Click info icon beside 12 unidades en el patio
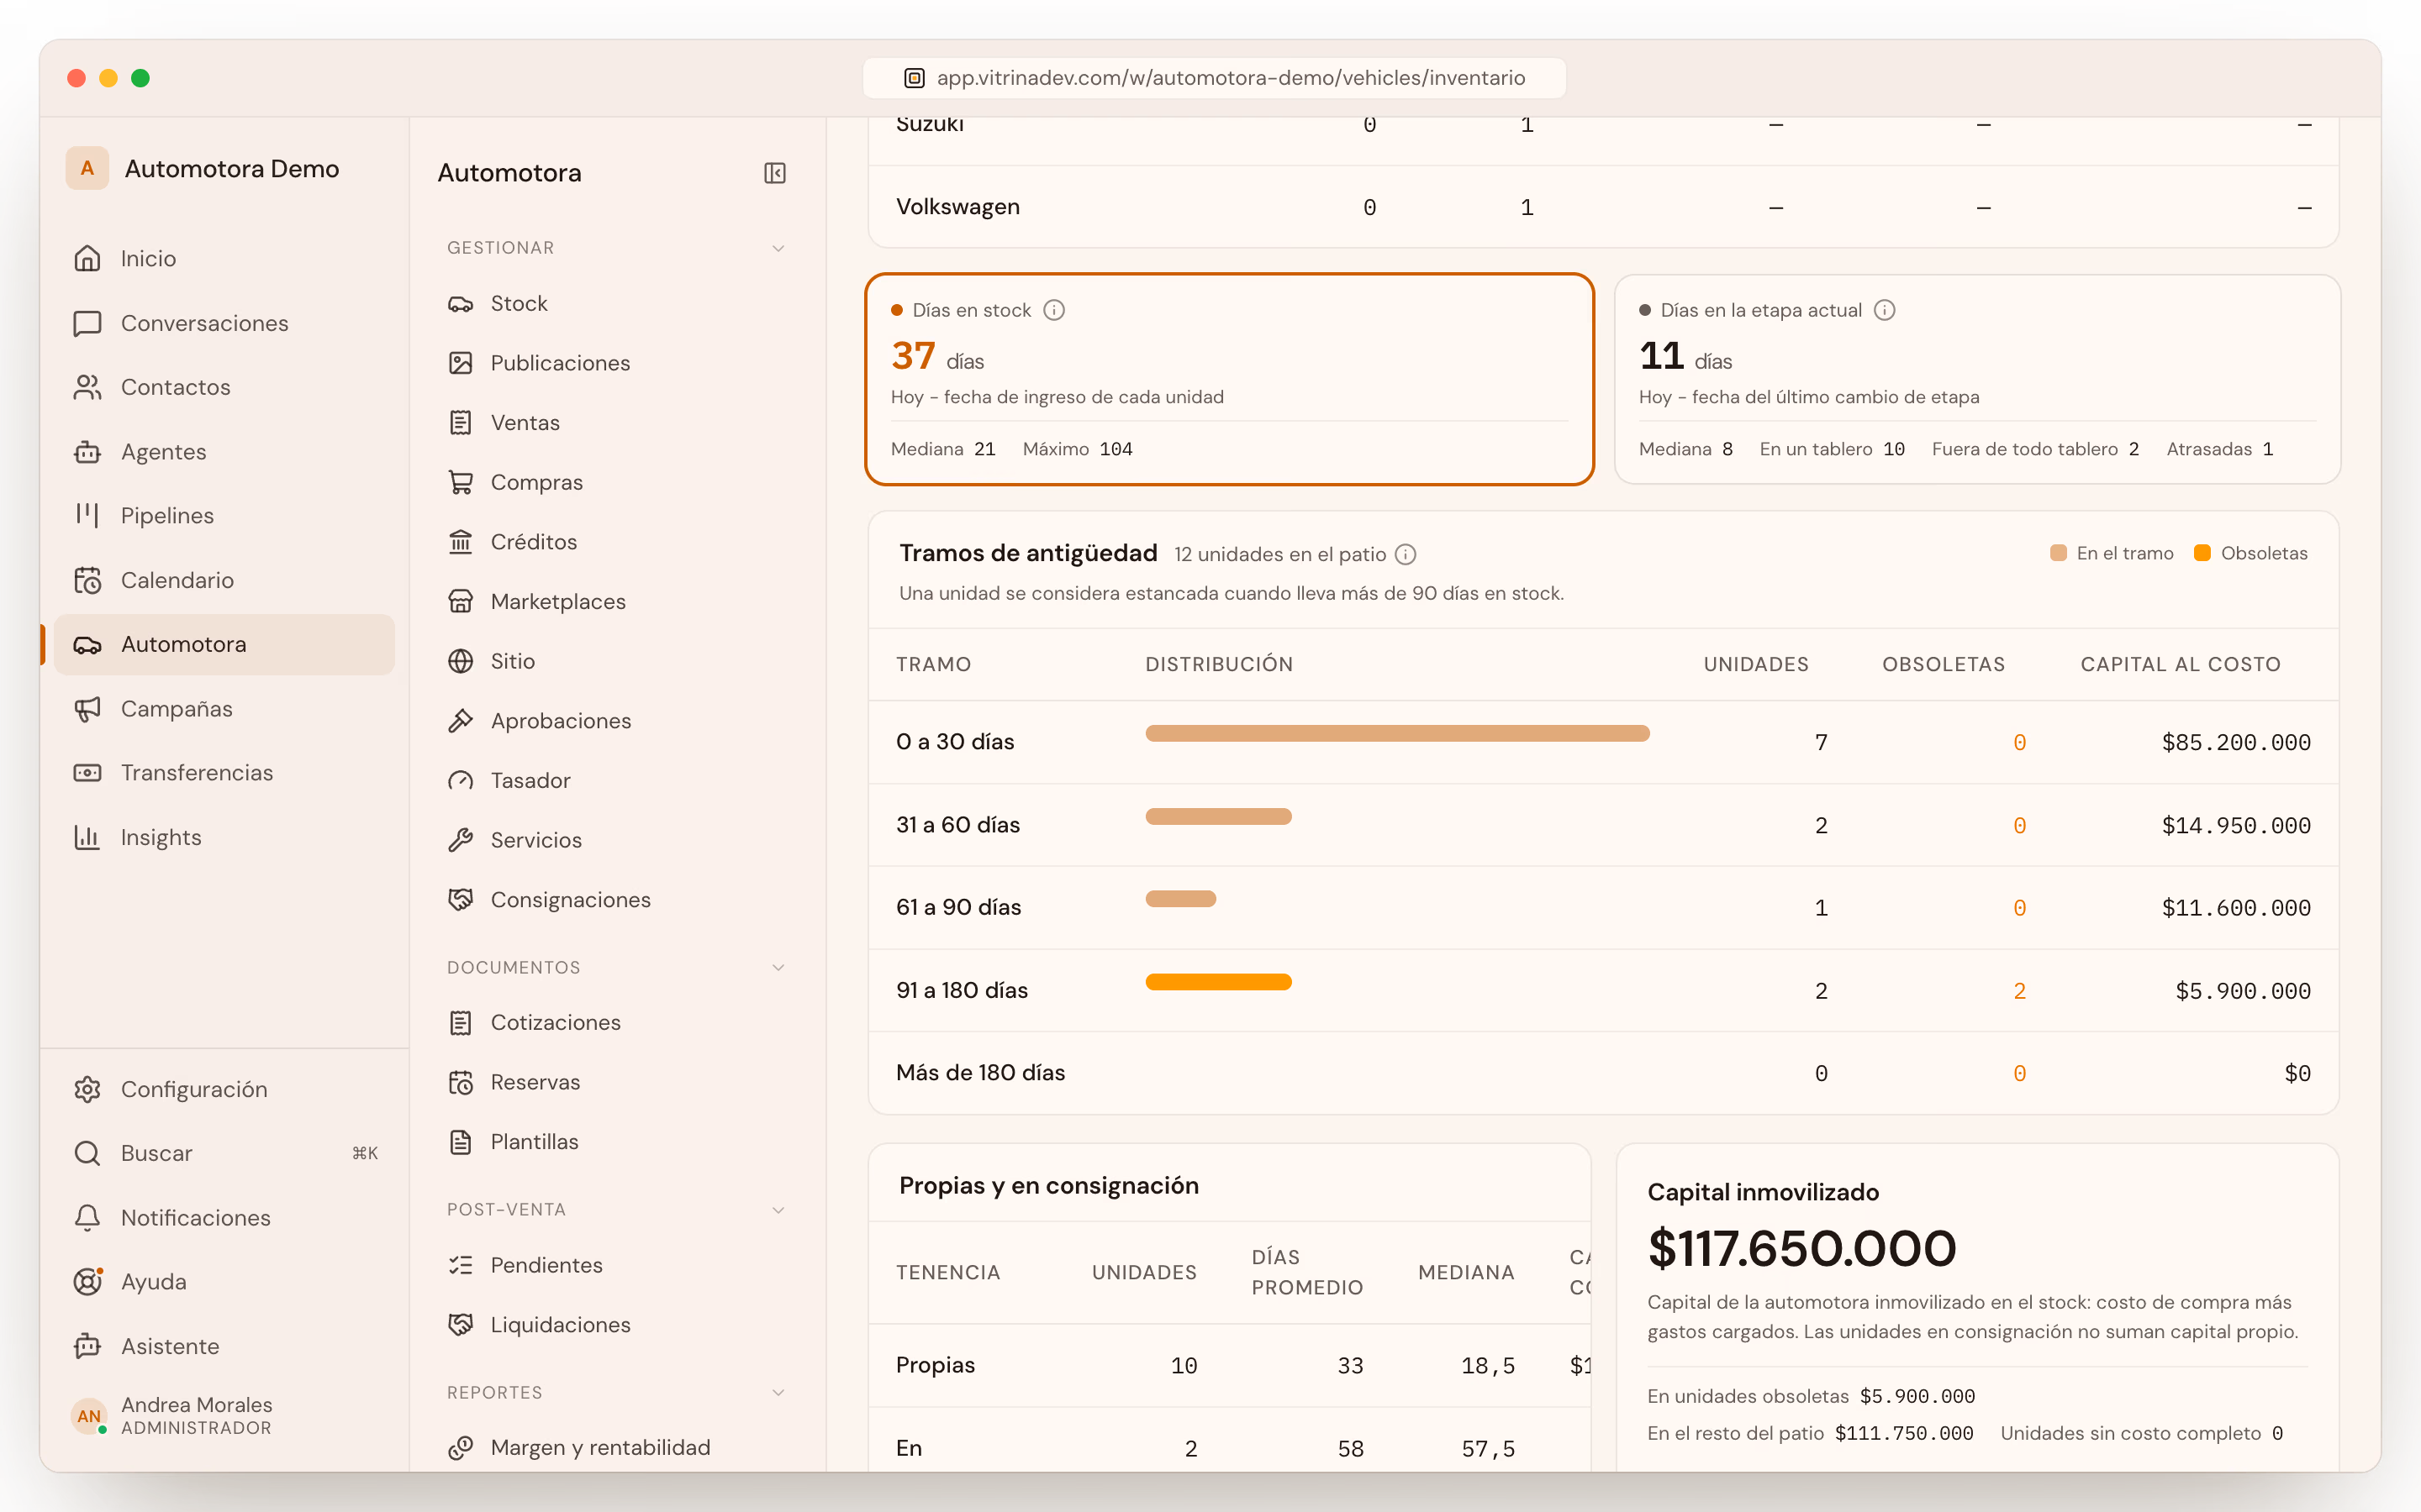Viewport: 2421px width, 1512px height. 1406,554
